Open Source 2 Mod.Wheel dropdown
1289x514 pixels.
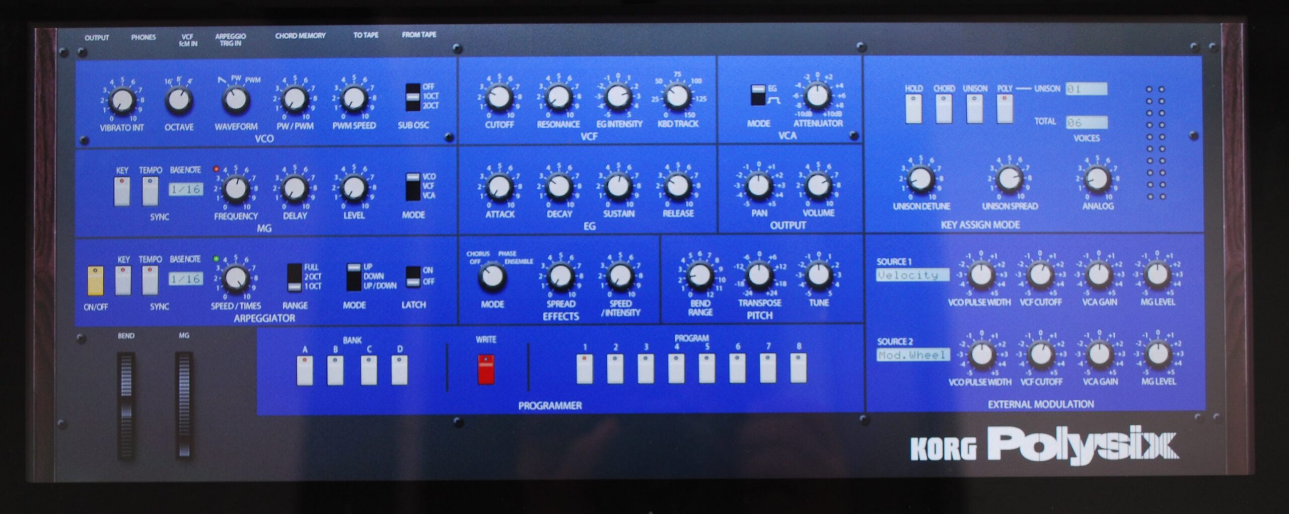coord(912,355)
